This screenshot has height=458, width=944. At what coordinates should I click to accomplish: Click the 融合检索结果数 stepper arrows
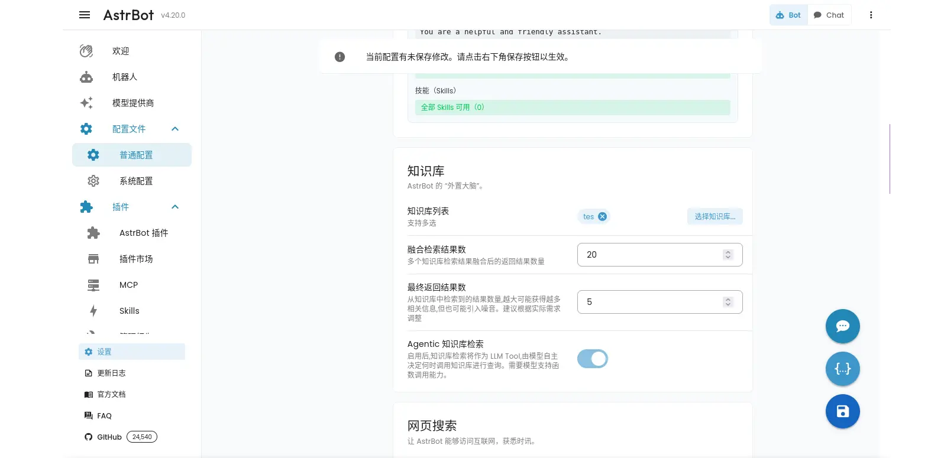pos(728,255)
